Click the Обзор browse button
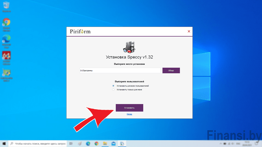This screenshot has width=262, height=147. point(171,70)
